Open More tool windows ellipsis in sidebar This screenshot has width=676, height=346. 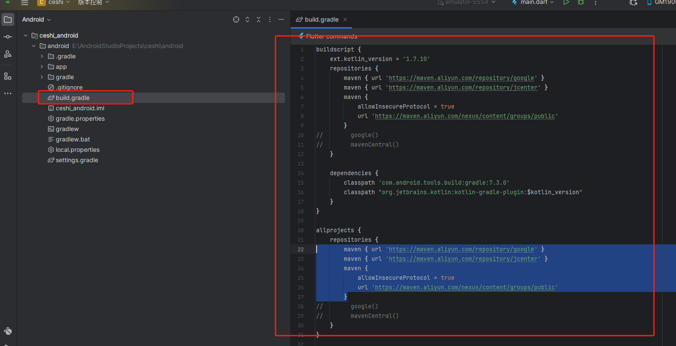coord(8,93)
